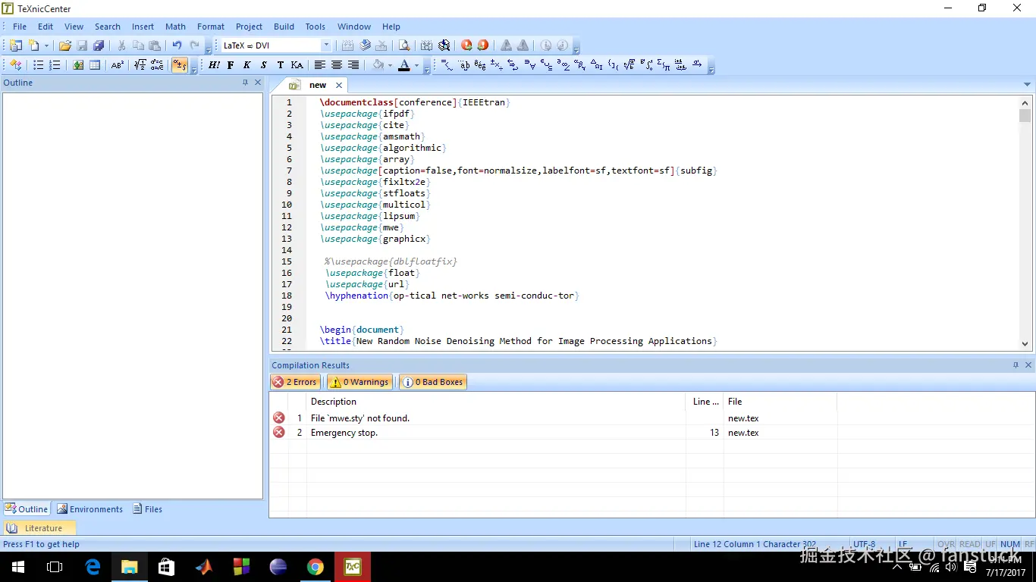The width and height of the screenshot is (1036, 582).
Task: Click the Undo arrow icon
Action: [177, 45]
